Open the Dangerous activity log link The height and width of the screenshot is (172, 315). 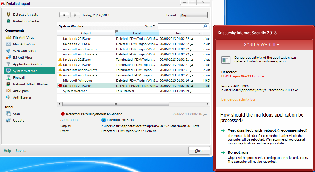[x=238, y=99]
